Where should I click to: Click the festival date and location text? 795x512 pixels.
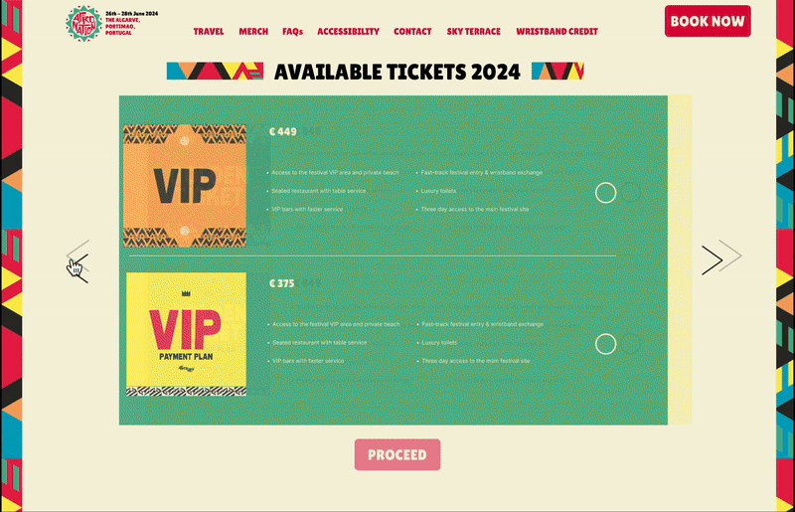point(132,23)
